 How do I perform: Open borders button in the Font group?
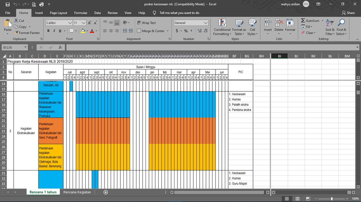[x=71, y=31]
